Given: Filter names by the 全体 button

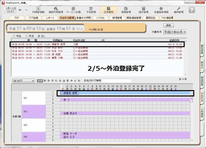Looking at the screenshot, I should click(x=40, y=81).
